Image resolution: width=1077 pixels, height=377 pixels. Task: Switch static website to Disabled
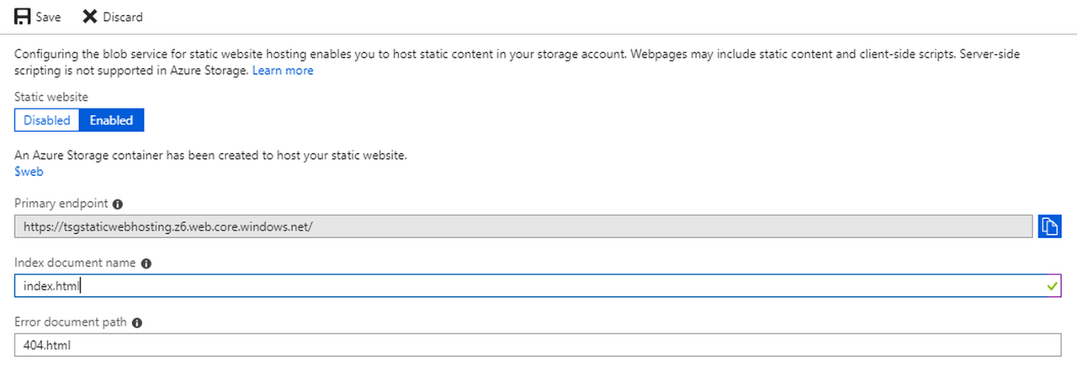click(x=47, y=120)
